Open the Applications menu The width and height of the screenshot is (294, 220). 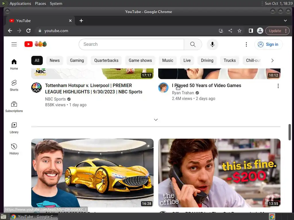(x=20, y=3)
